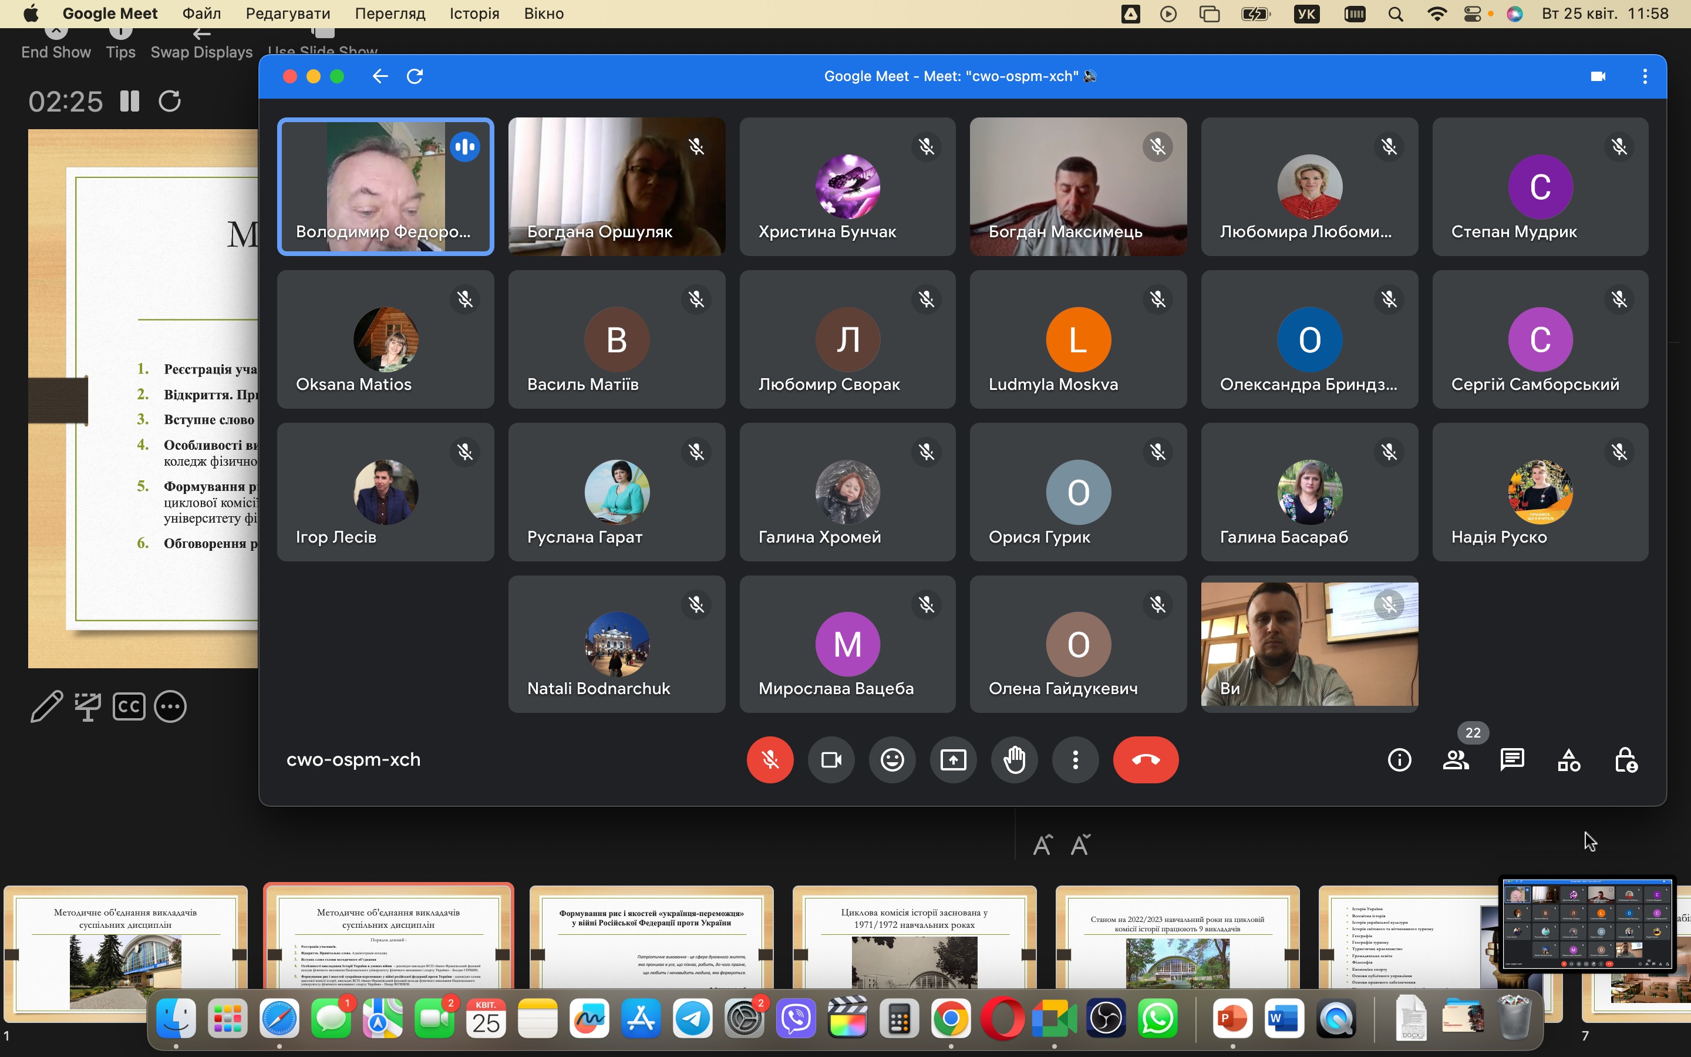This screenshot has width=1691, height=1057.
Task: Reload the Meet window
Action: coord(415,76)
